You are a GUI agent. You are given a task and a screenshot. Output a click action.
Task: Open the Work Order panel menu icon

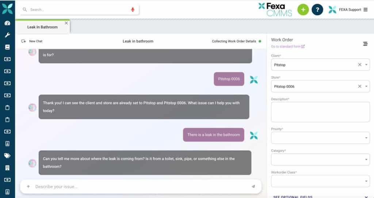pyautogui.click(x=365, y=44)
